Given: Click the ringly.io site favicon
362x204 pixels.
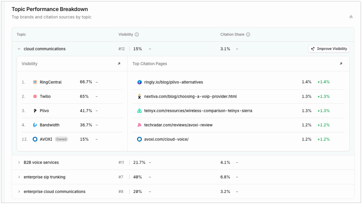Looking at the screenshot, I should click(x=139, y=82).
